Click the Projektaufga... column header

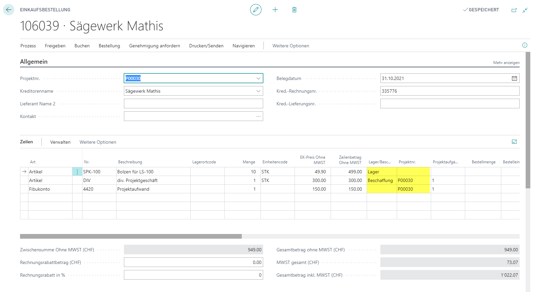pos(445,162)
